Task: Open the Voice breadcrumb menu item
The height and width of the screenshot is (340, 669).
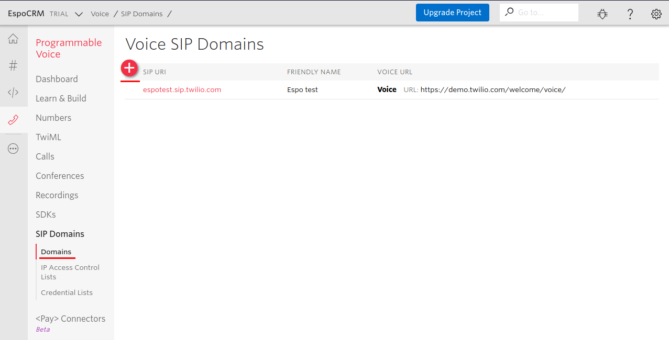Action: point(100,14)
